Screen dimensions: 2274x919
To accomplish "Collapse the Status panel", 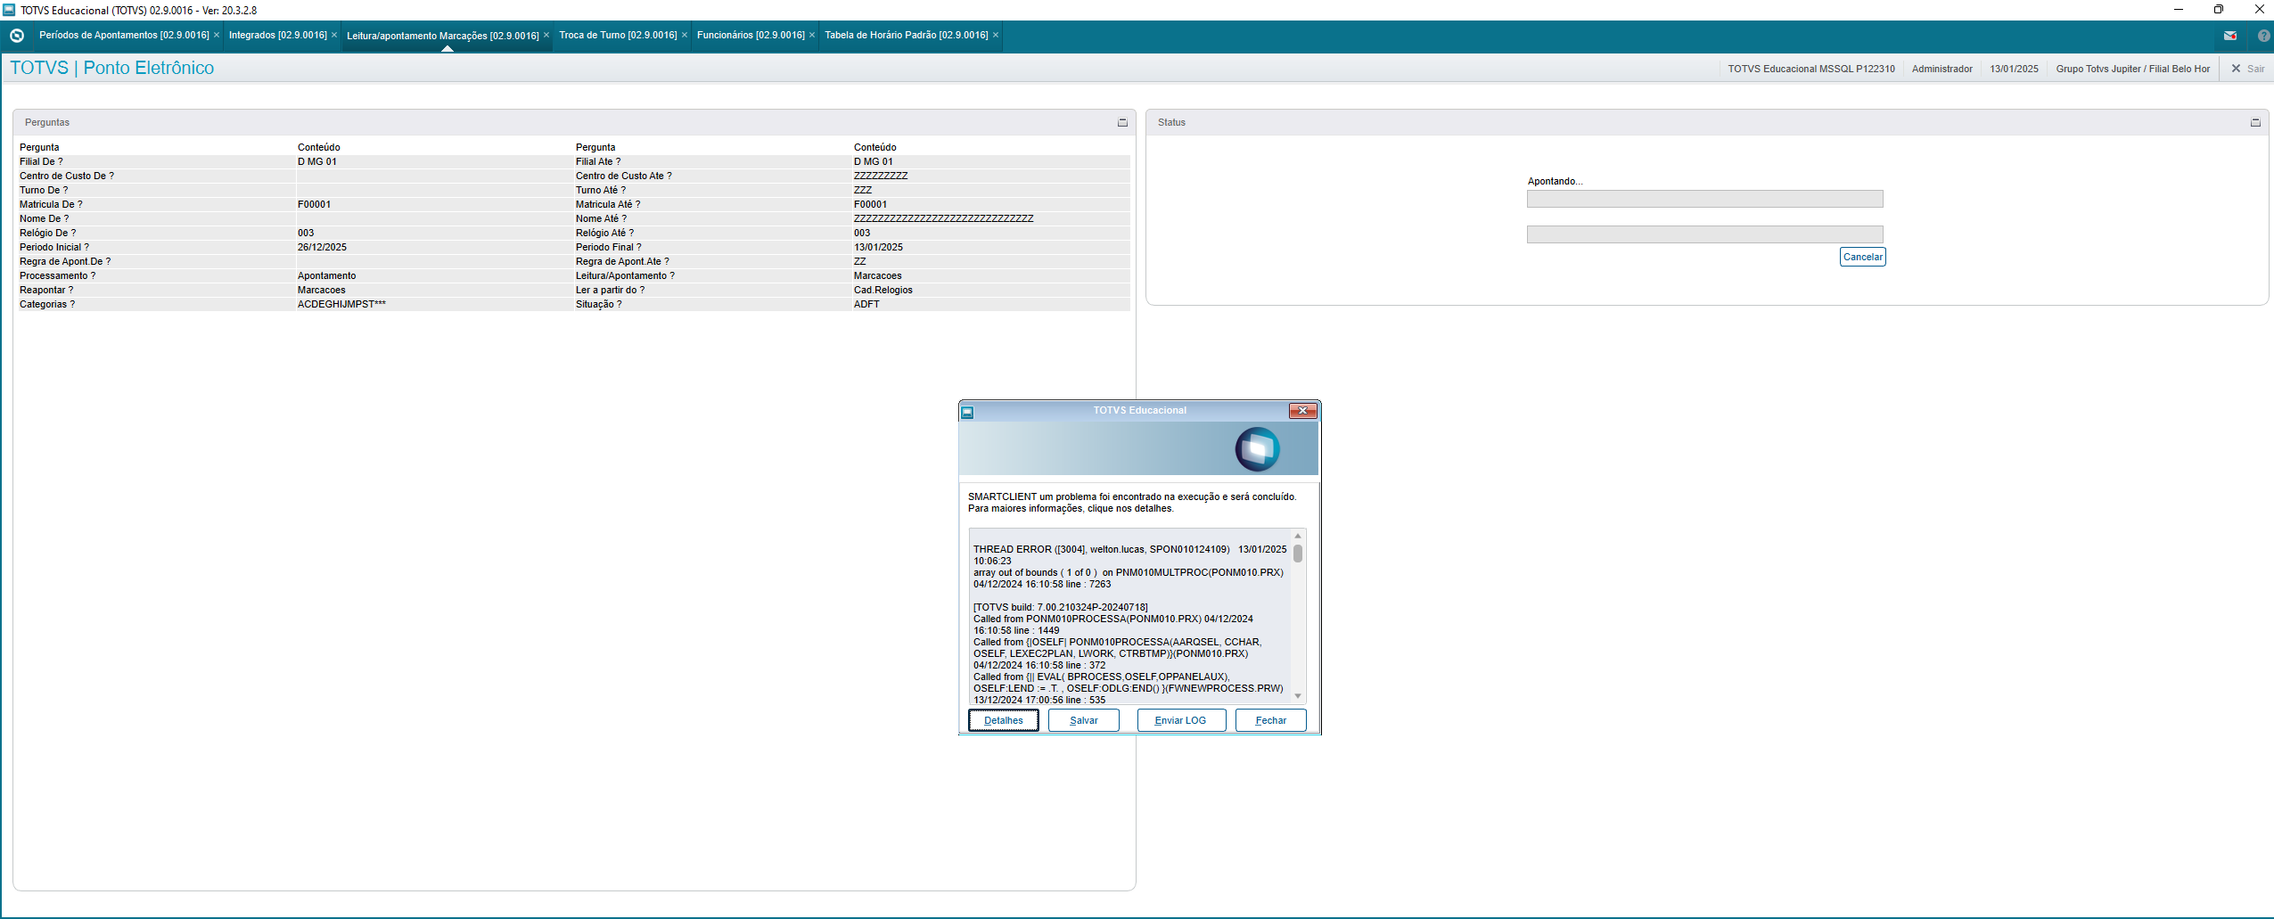I will click(x=2255, y=122).
